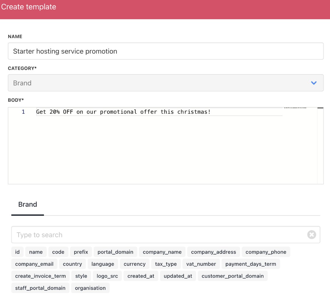This screenshot has height=303, width=330.
Task: Insert the prefix variable tag
Action: point(81,252)
